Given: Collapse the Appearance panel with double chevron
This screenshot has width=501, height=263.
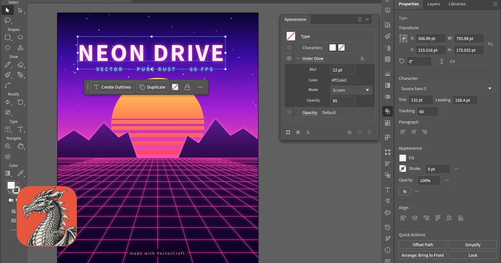Looking at the screenshot, I should click(x=367, y=19).
